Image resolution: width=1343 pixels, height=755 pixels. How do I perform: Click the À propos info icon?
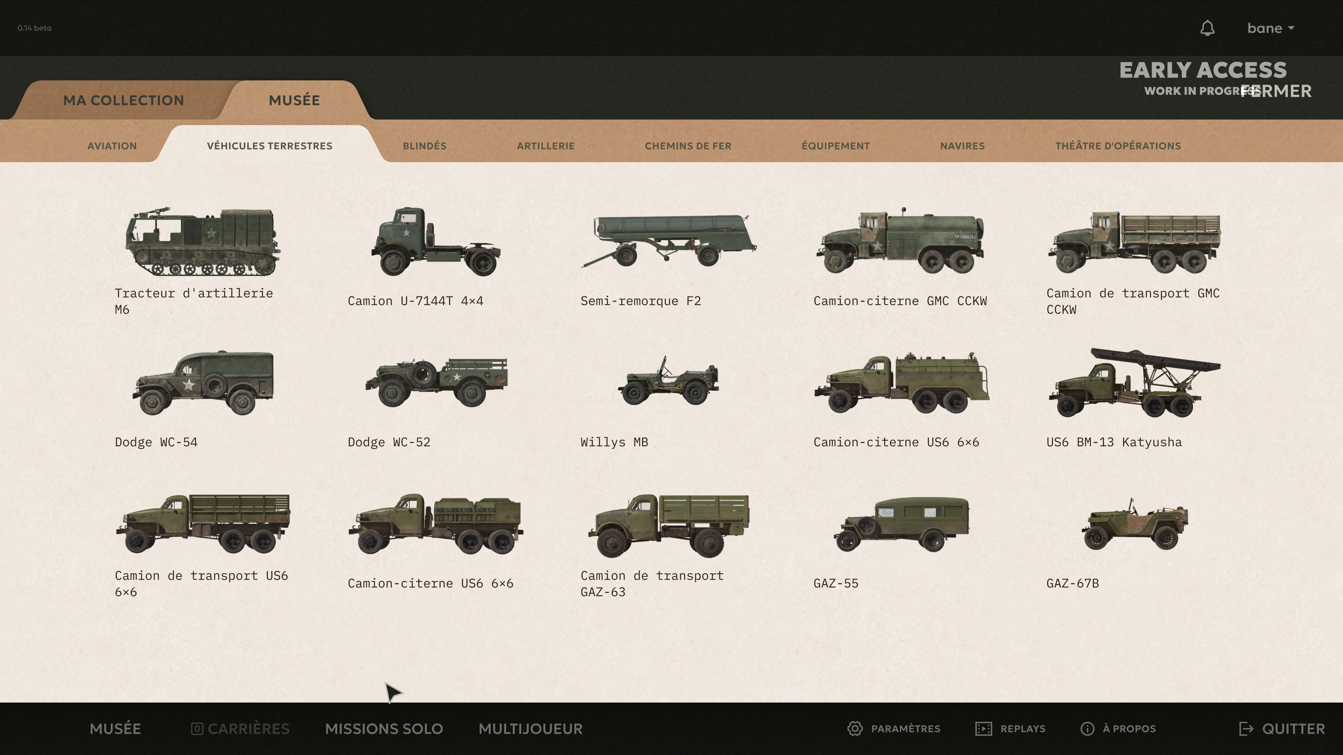coord(1088,728)
